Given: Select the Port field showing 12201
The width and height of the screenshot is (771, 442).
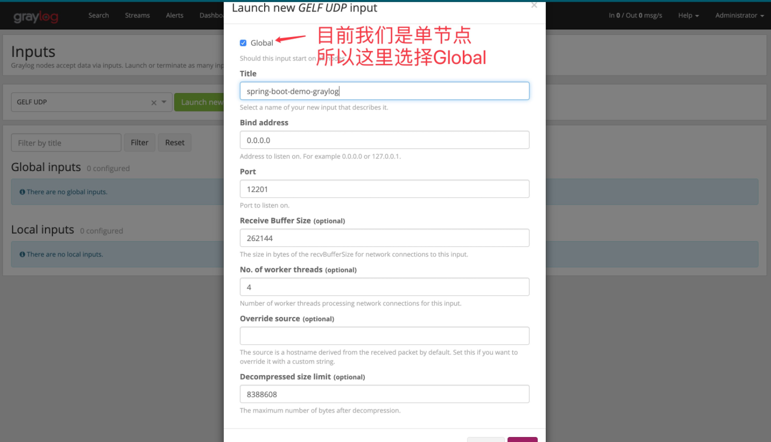Looking at the screenshot, I should point(384,189).
